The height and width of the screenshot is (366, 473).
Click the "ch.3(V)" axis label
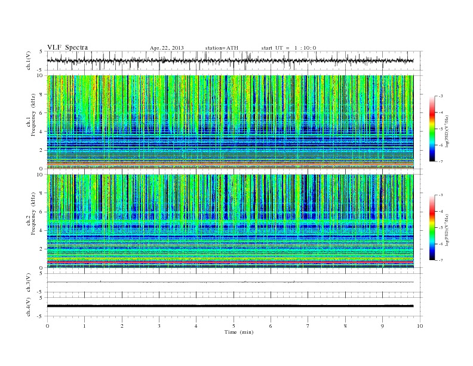pyautogui.click(x=29, y=283)
